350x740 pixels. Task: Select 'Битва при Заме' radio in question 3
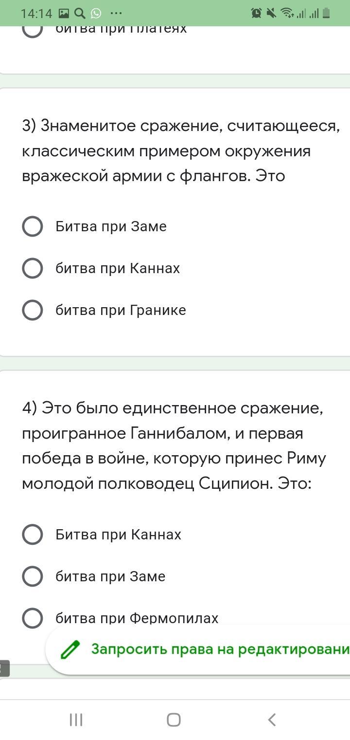coord(33,226)
